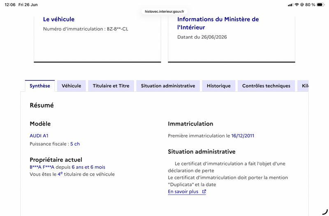Tap the battery icon in status bar
The width and height of the screenshot is (329, 216).
[321, 5]
